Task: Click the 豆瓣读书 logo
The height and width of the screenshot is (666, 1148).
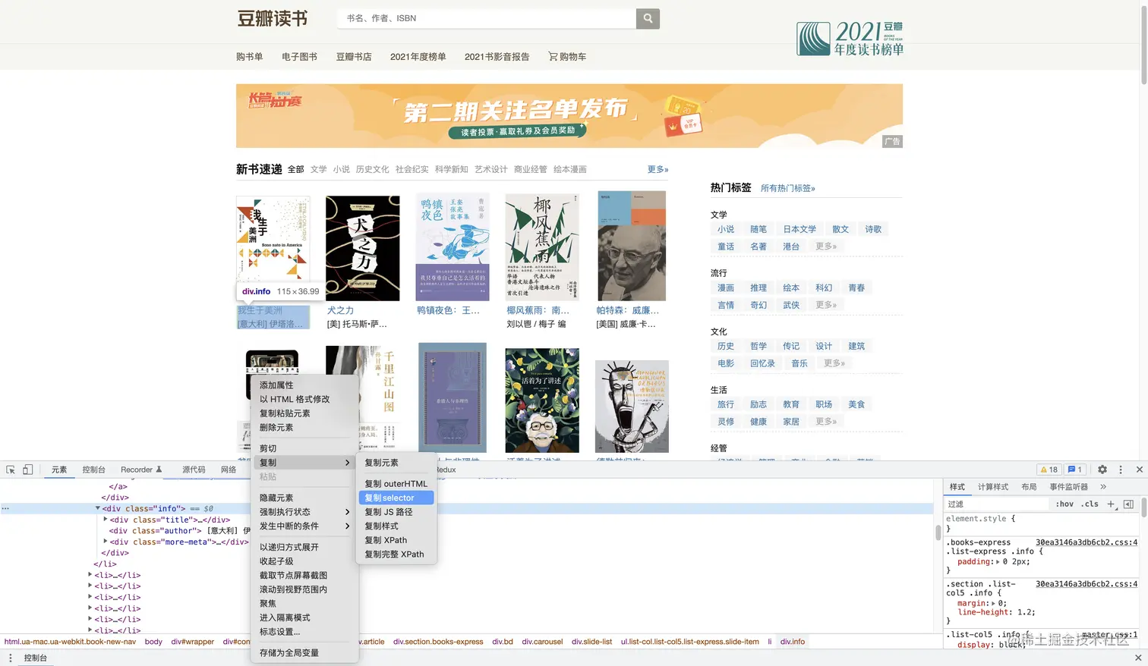Action: coord(272,18)
